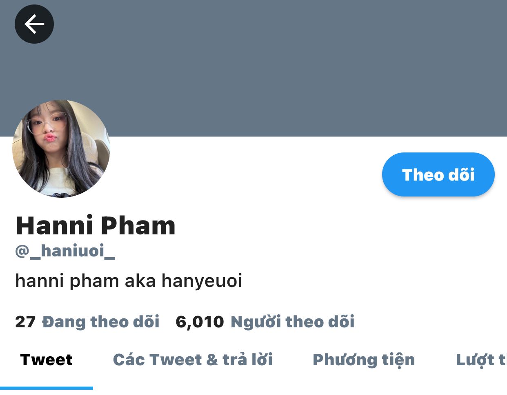Switch to Các Tweet & trả lời tab
Viewport: 507px width, 395px height.
tap(193, 360)
